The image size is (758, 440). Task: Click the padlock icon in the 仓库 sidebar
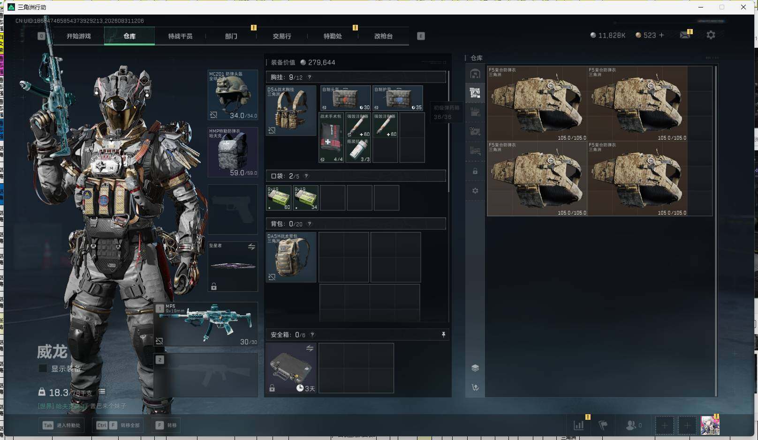point(475,171)
